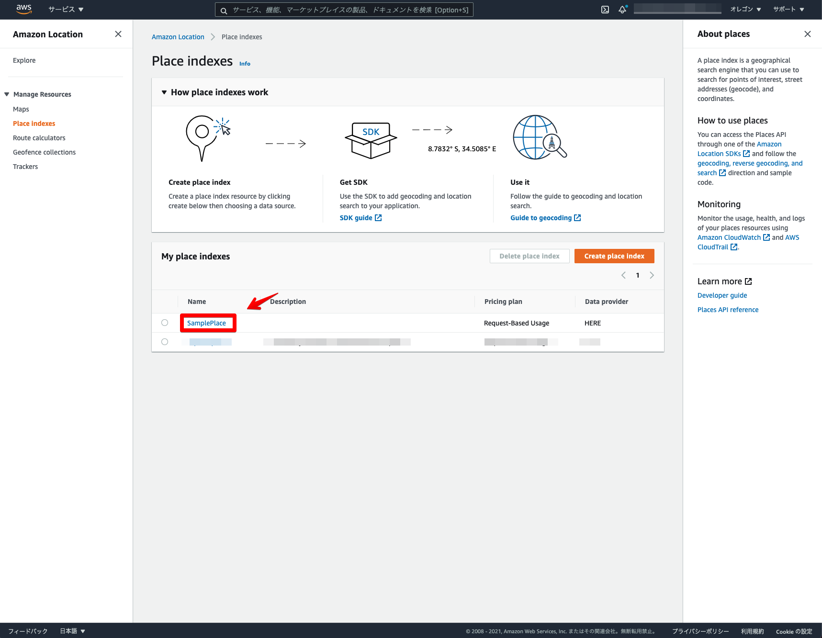Close the Amazon Location sidebar
The width and height of the screenshot is (822, 638).
(x=118, y=34)
